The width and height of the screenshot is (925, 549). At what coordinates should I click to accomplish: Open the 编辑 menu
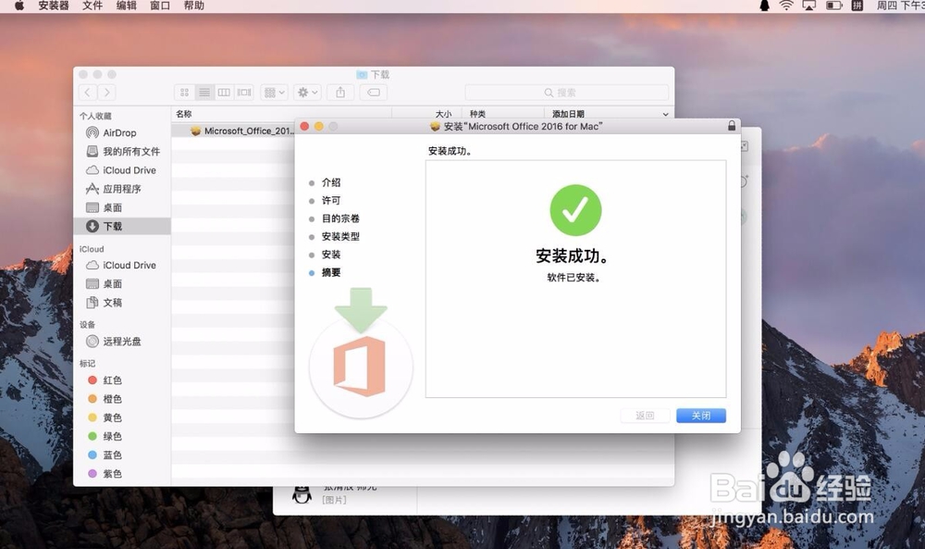(x=126, y=6)
